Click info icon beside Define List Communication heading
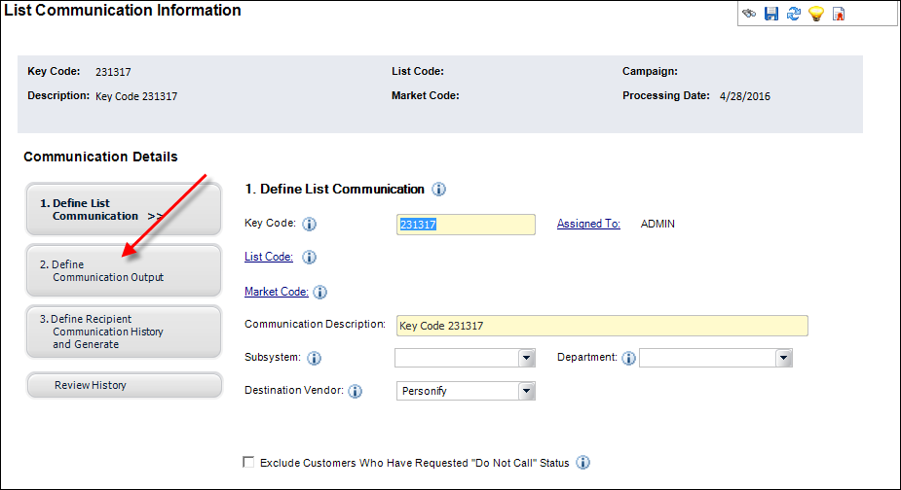 438,190
